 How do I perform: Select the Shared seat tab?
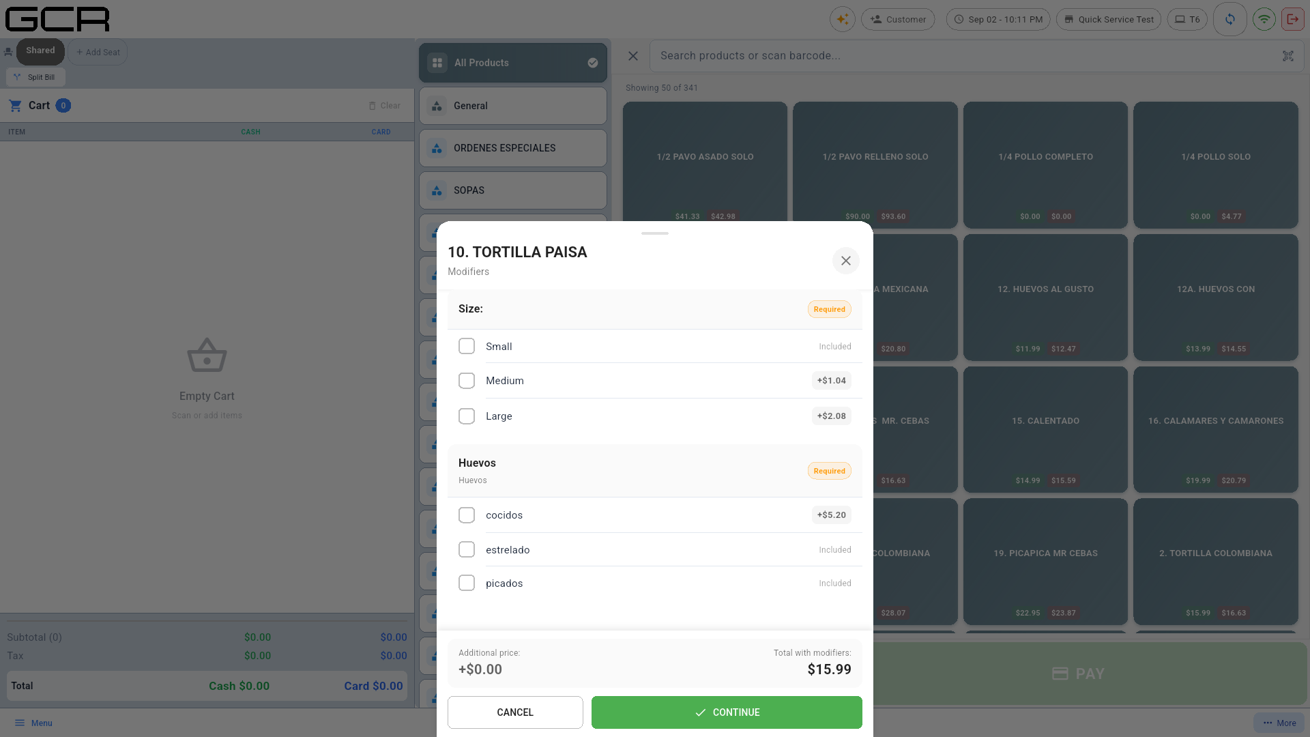[x=40, y=51]
